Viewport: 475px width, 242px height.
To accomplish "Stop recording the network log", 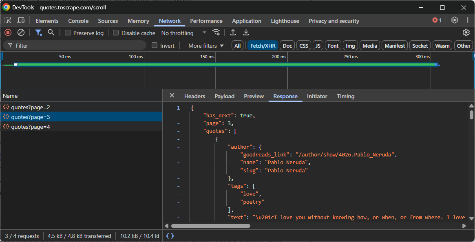I will pos(8,33).
